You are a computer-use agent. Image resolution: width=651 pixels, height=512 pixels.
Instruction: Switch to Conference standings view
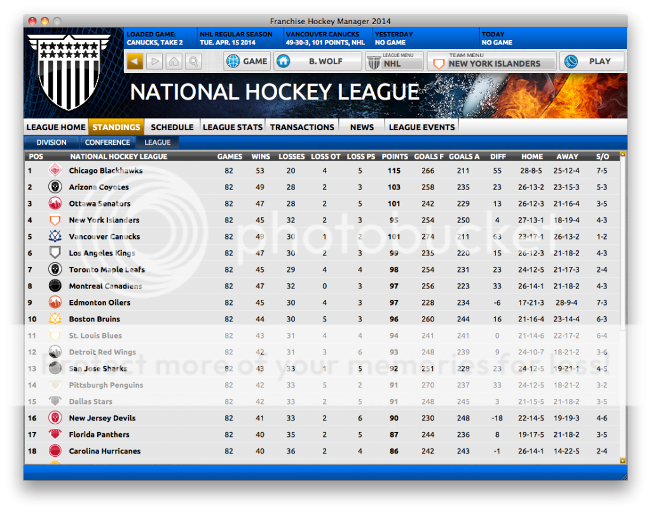107,142
